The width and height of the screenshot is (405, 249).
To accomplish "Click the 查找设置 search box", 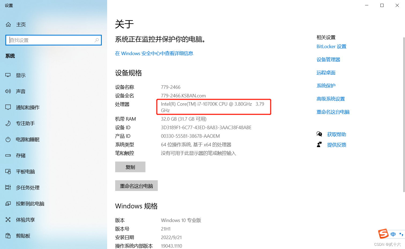I will [x=54, y=40].
